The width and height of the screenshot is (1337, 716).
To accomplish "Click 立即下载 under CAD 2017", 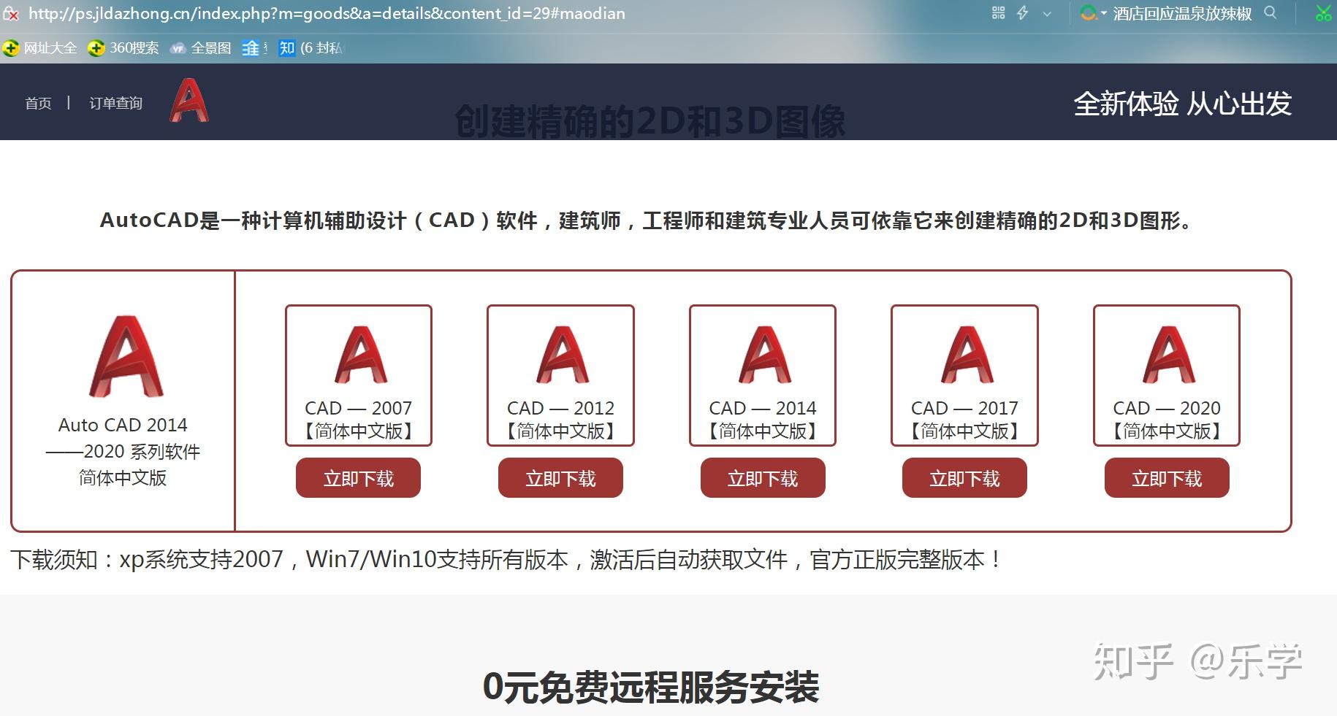I will click(964, 478).
